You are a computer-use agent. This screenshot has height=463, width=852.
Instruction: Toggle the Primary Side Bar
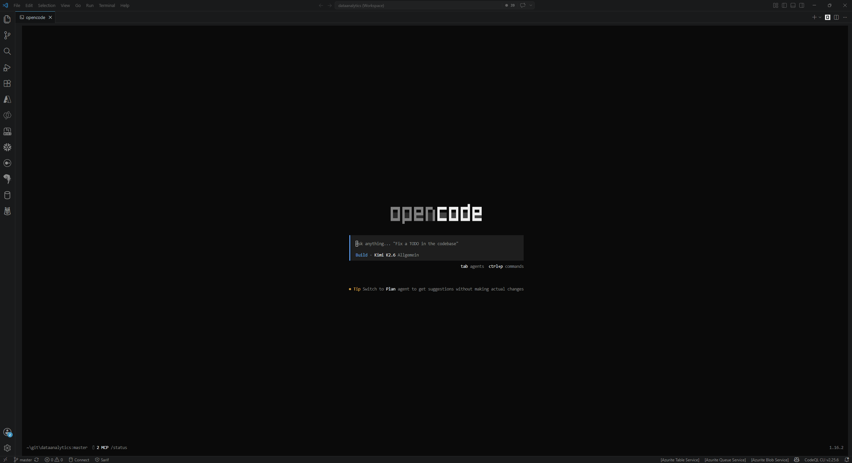[x=784, y=5]
